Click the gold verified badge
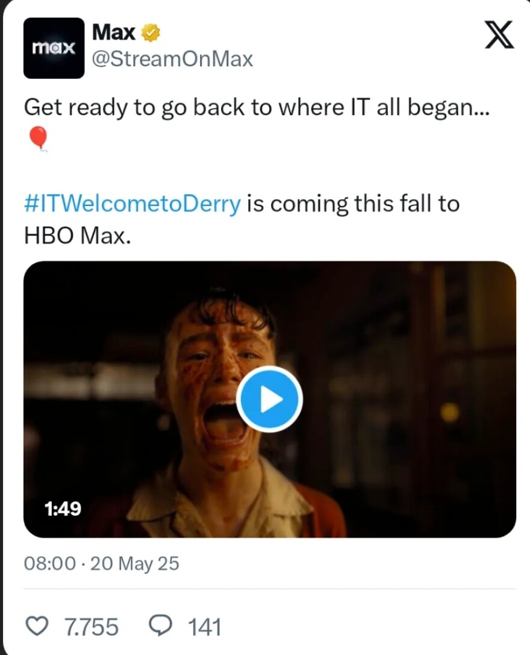Viewport: 530px width, 655px height. click(150, 33)
